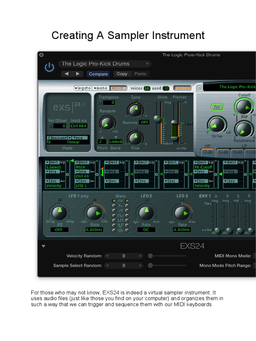Screen dimensions: 256x341
Task: Click the LFO 1 EG OFF display
Action: point(59,230)
